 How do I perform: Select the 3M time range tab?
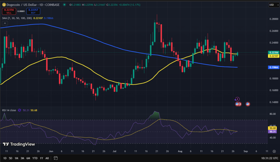pos(22,158)
